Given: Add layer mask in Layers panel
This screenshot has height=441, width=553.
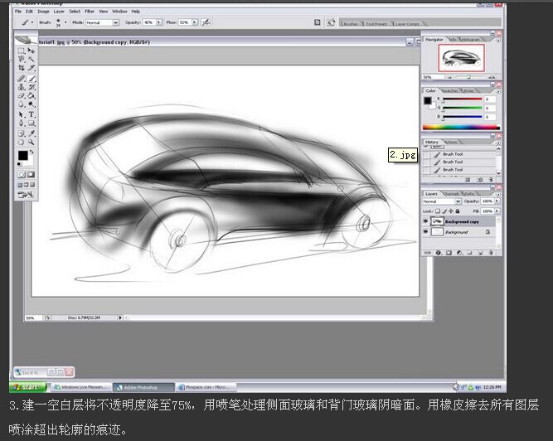Looking at the screenshot, I should [x=449, y=253].
